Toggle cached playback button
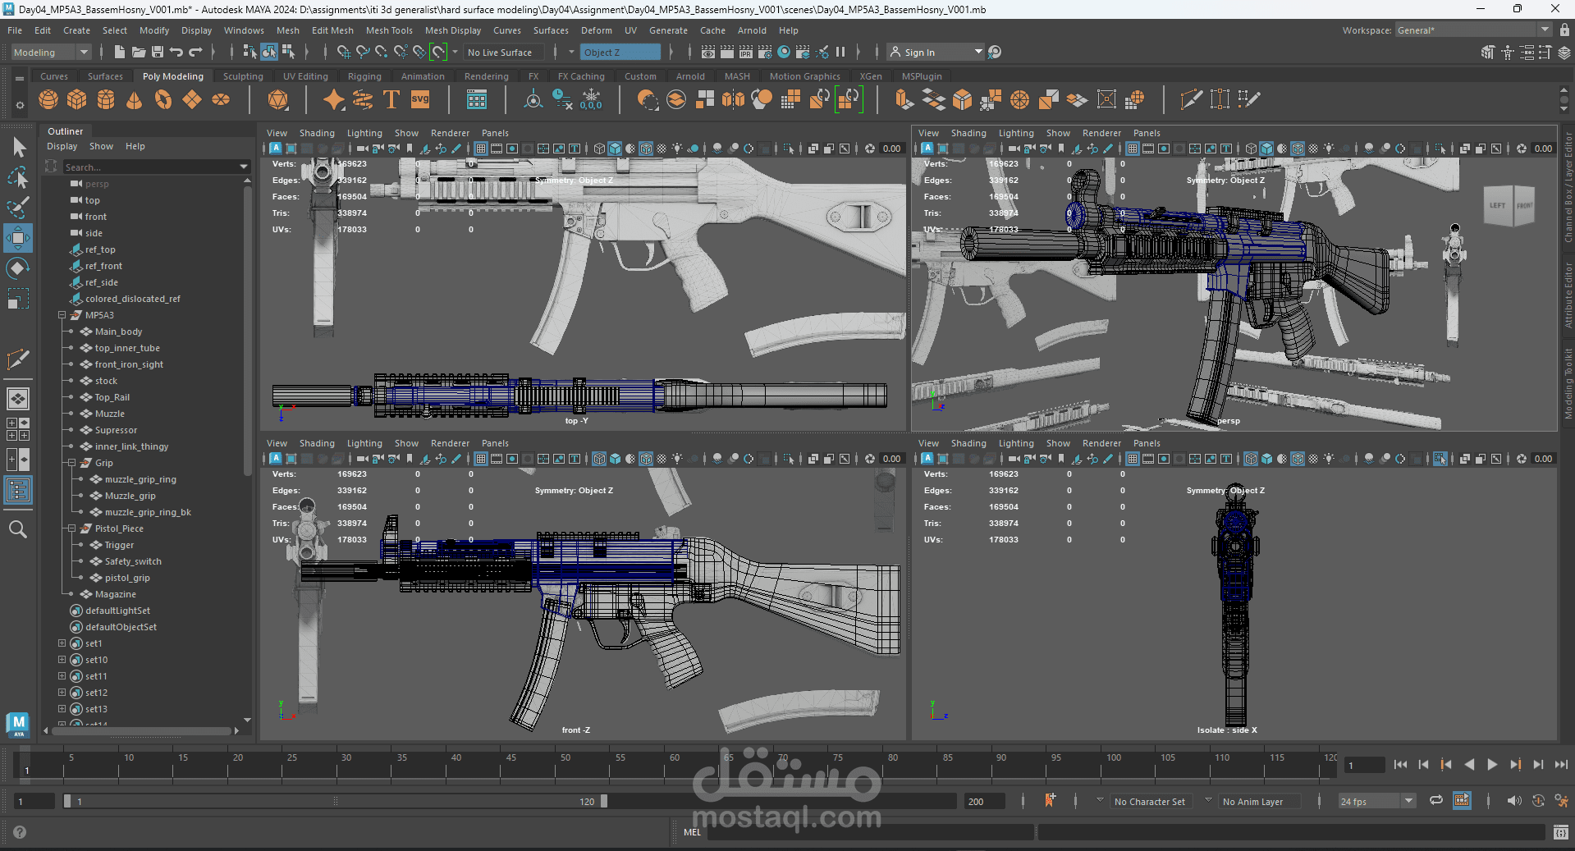The height and width of the screenshot is (851, 1575). coord(1462,801)
